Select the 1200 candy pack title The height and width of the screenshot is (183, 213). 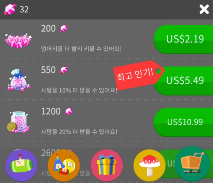(57, 111)
